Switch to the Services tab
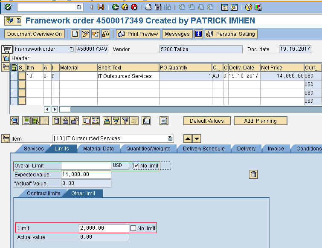The image size is (322, 248). [x=34, y=149]
